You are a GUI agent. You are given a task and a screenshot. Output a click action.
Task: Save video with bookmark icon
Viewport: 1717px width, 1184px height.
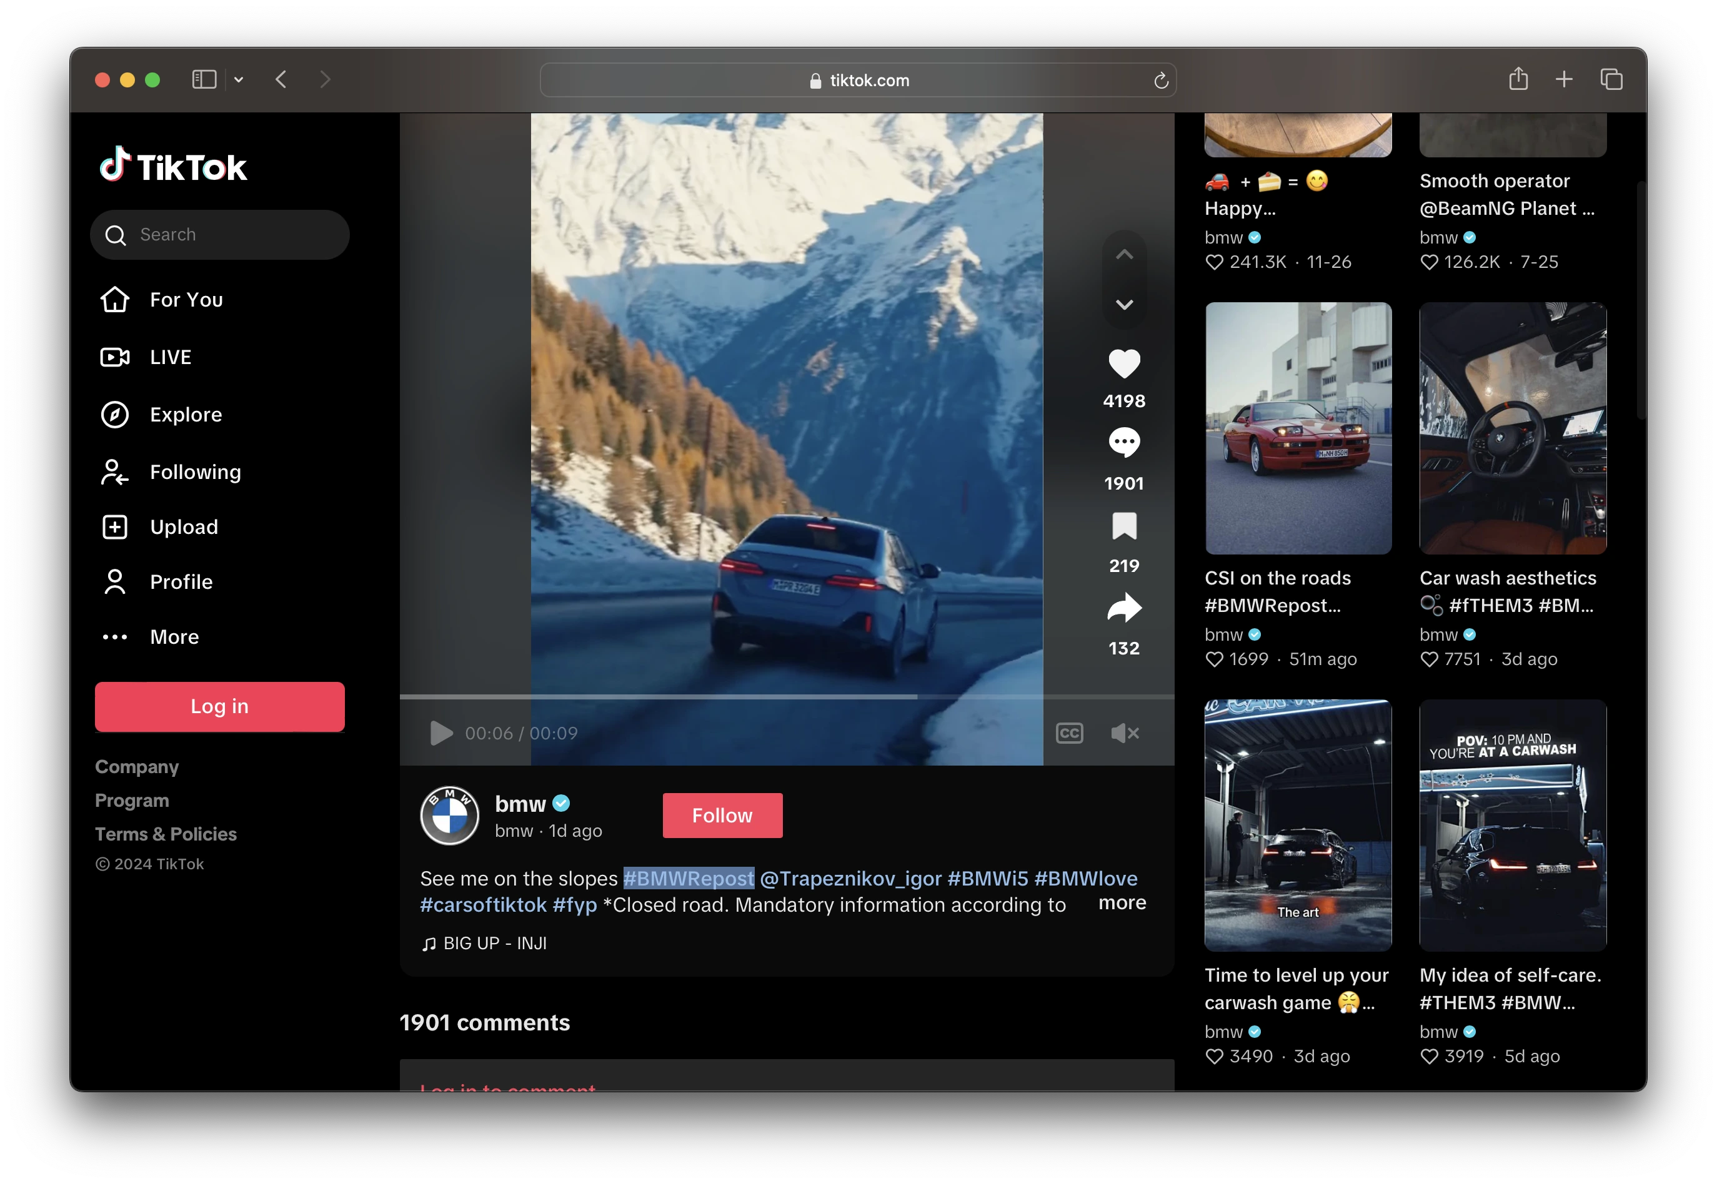click(1124, 526)
